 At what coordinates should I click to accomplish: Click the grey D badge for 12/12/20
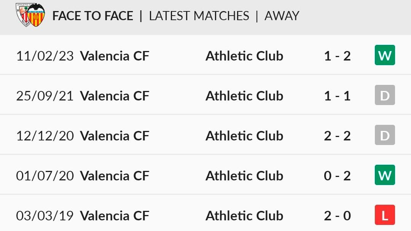385,135
